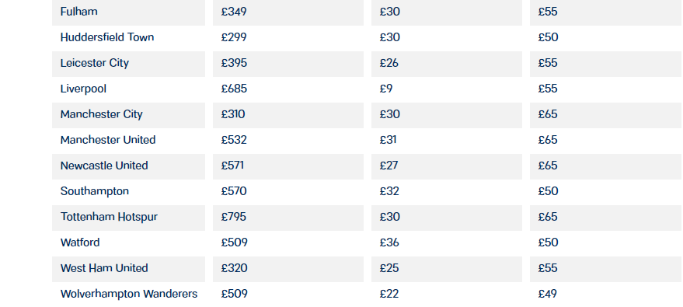This screenshot has width=683, height=307.
Task: Select the Watford team name
Action: tap(80, 242)
